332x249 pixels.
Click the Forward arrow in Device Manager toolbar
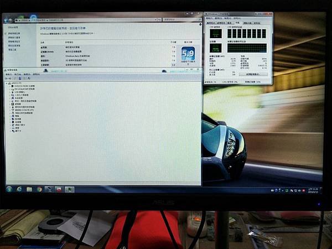10,79
